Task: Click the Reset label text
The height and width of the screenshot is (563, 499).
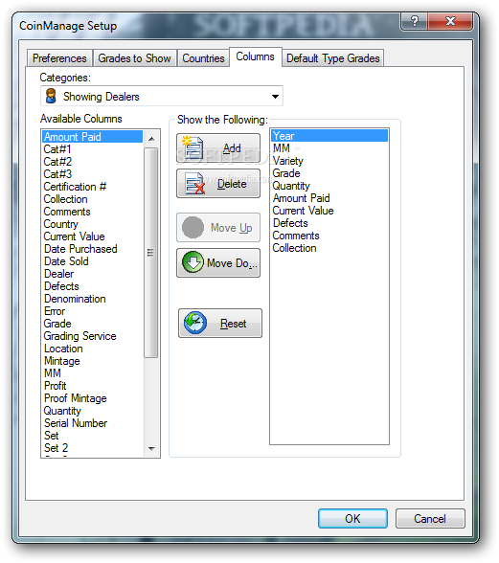Action: [x=233, y=324]
